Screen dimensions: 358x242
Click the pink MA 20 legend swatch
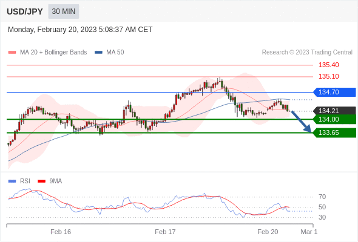[x=12, y=53]
